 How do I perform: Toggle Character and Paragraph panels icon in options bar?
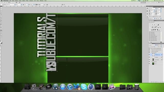click(47, 5)
